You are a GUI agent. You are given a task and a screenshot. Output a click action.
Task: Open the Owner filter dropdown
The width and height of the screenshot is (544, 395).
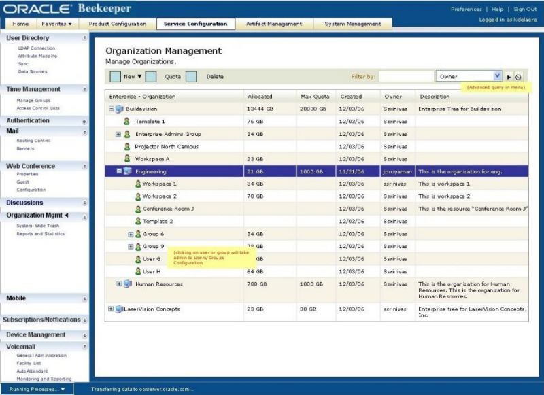click(x=497, y=75)
